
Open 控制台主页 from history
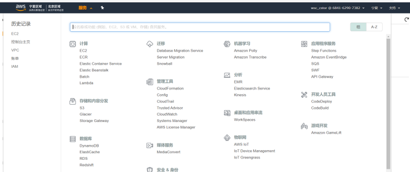(21, 42)
